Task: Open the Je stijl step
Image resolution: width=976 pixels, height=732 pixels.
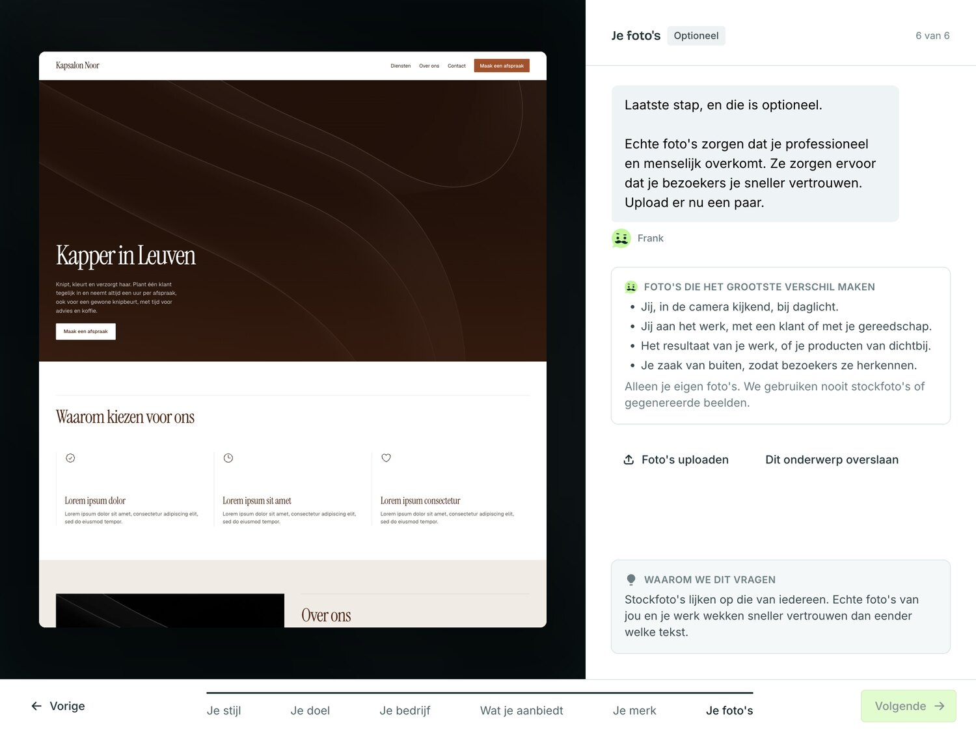Action: click(224, 711)
